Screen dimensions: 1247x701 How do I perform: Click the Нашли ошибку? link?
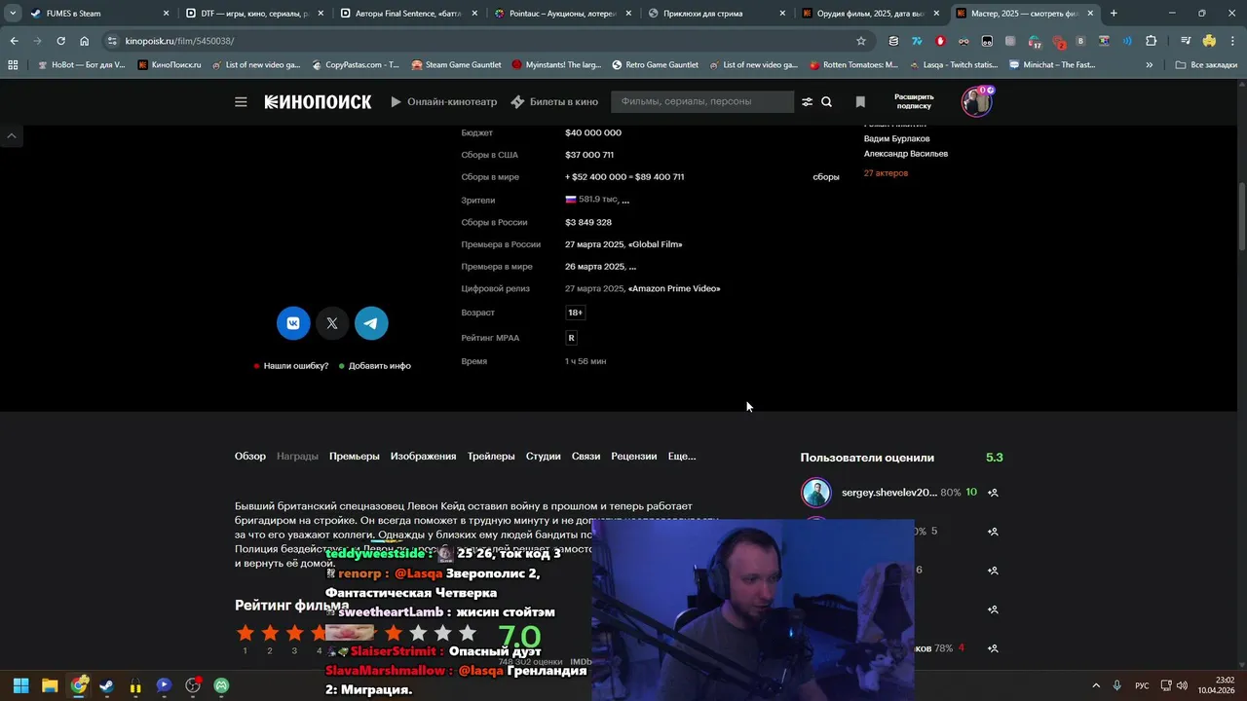[x=296, y=366]
